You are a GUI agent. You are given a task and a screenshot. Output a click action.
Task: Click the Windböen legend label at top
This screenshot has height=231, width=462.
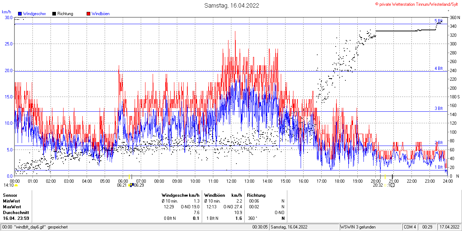click(101, 14)
